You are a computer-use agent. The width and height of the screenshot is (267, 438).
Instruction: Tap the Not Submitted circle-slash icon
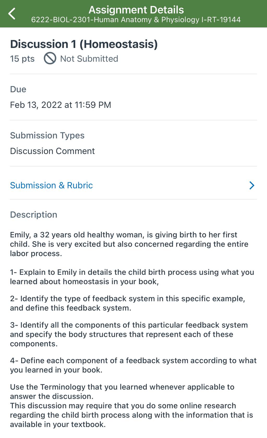click(x=50, y=58)
